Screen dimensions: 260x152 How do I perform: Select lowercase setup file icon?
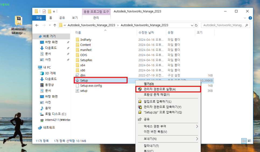pos(77,91)
